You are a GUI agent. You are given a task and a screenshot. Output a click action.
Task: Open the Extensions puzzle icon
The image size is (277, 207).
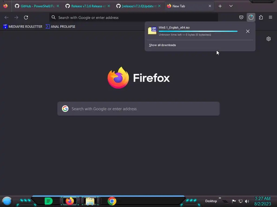(261, 17)
